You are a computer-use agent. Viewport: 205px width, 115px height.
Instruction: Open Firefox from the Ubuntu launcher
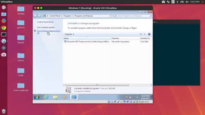(4, 21)
